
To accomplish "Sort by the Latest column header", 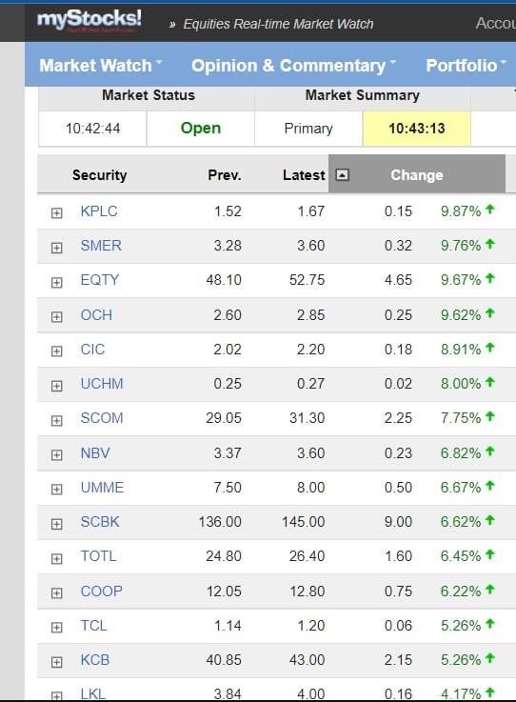I will click(304, 174).
